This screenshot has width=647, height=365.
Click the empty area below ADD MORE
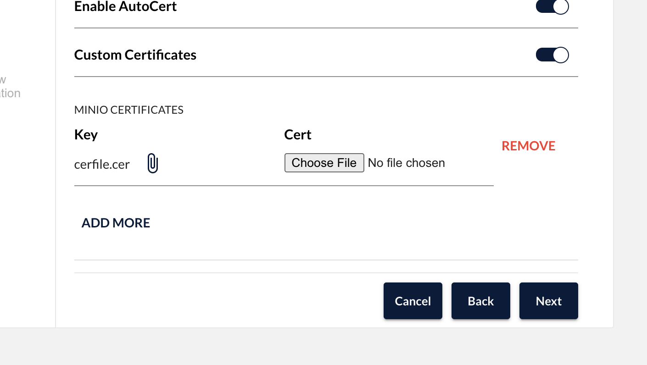326,245
